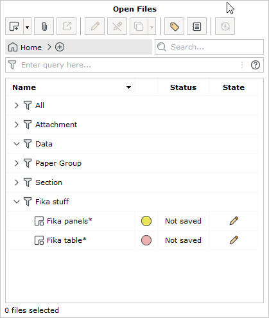Click the paperclip attachment icon
The width and height of the screenshot is (269, 318).
tap(44, 26)
